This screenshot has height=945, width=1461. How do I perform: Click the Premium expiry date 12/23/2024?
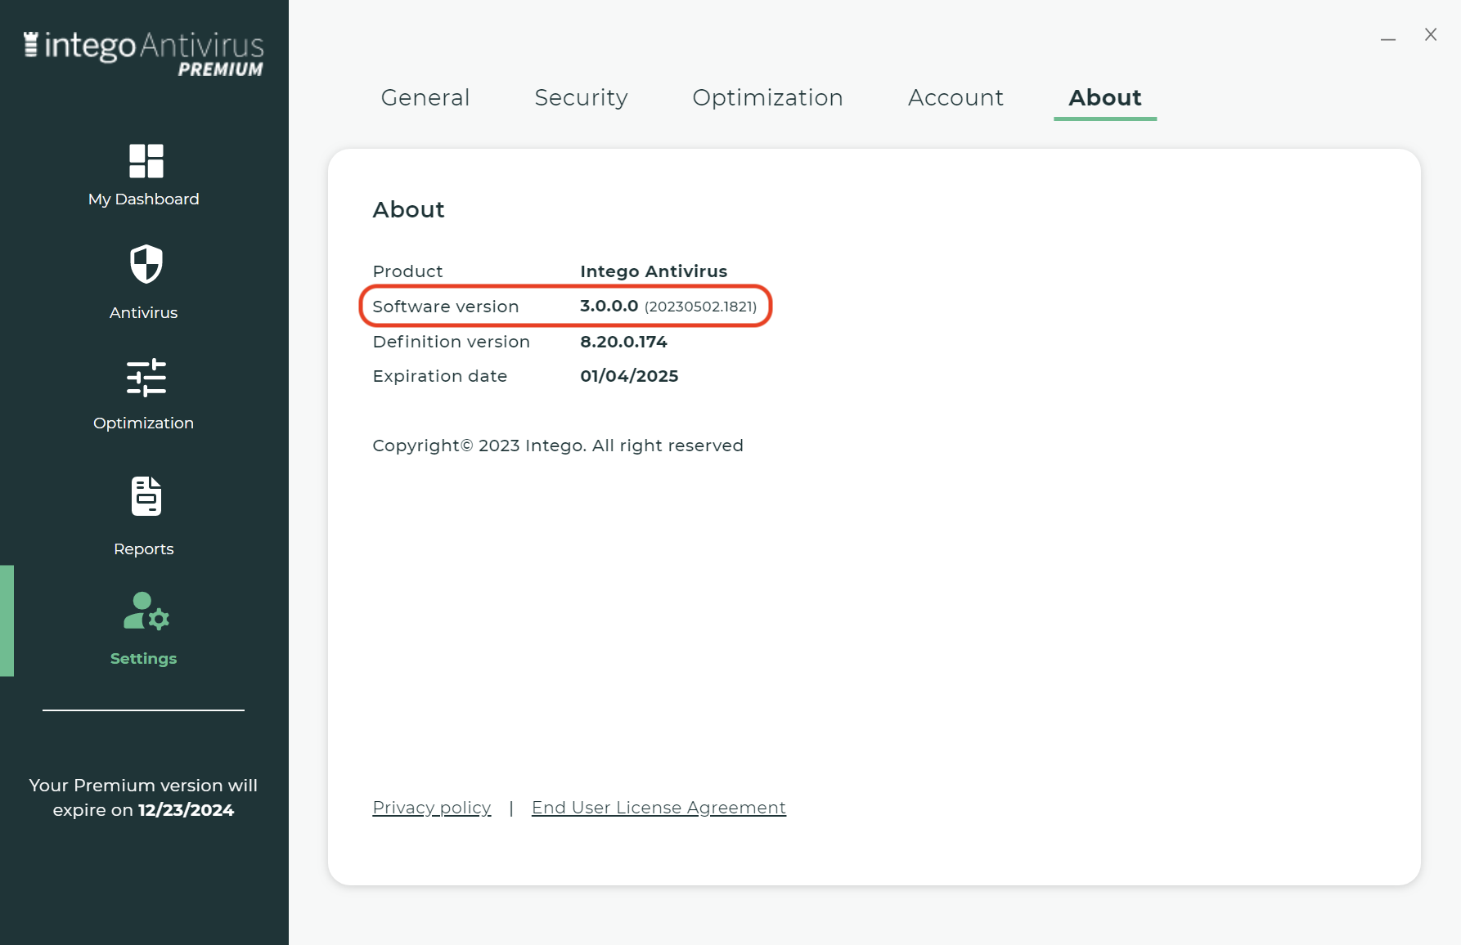coord(186,810)
